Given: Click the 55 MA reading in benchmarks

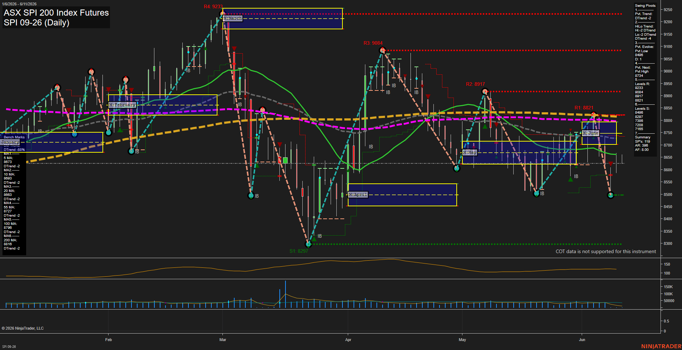Looking at the screenshot, I should (x=9, y=209).
